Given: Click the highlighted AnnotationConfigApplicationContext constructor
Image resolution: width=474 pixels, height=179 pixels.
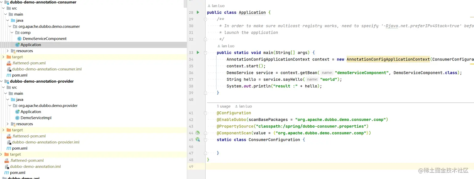Looking at the screenshot, I should (388, 59).
